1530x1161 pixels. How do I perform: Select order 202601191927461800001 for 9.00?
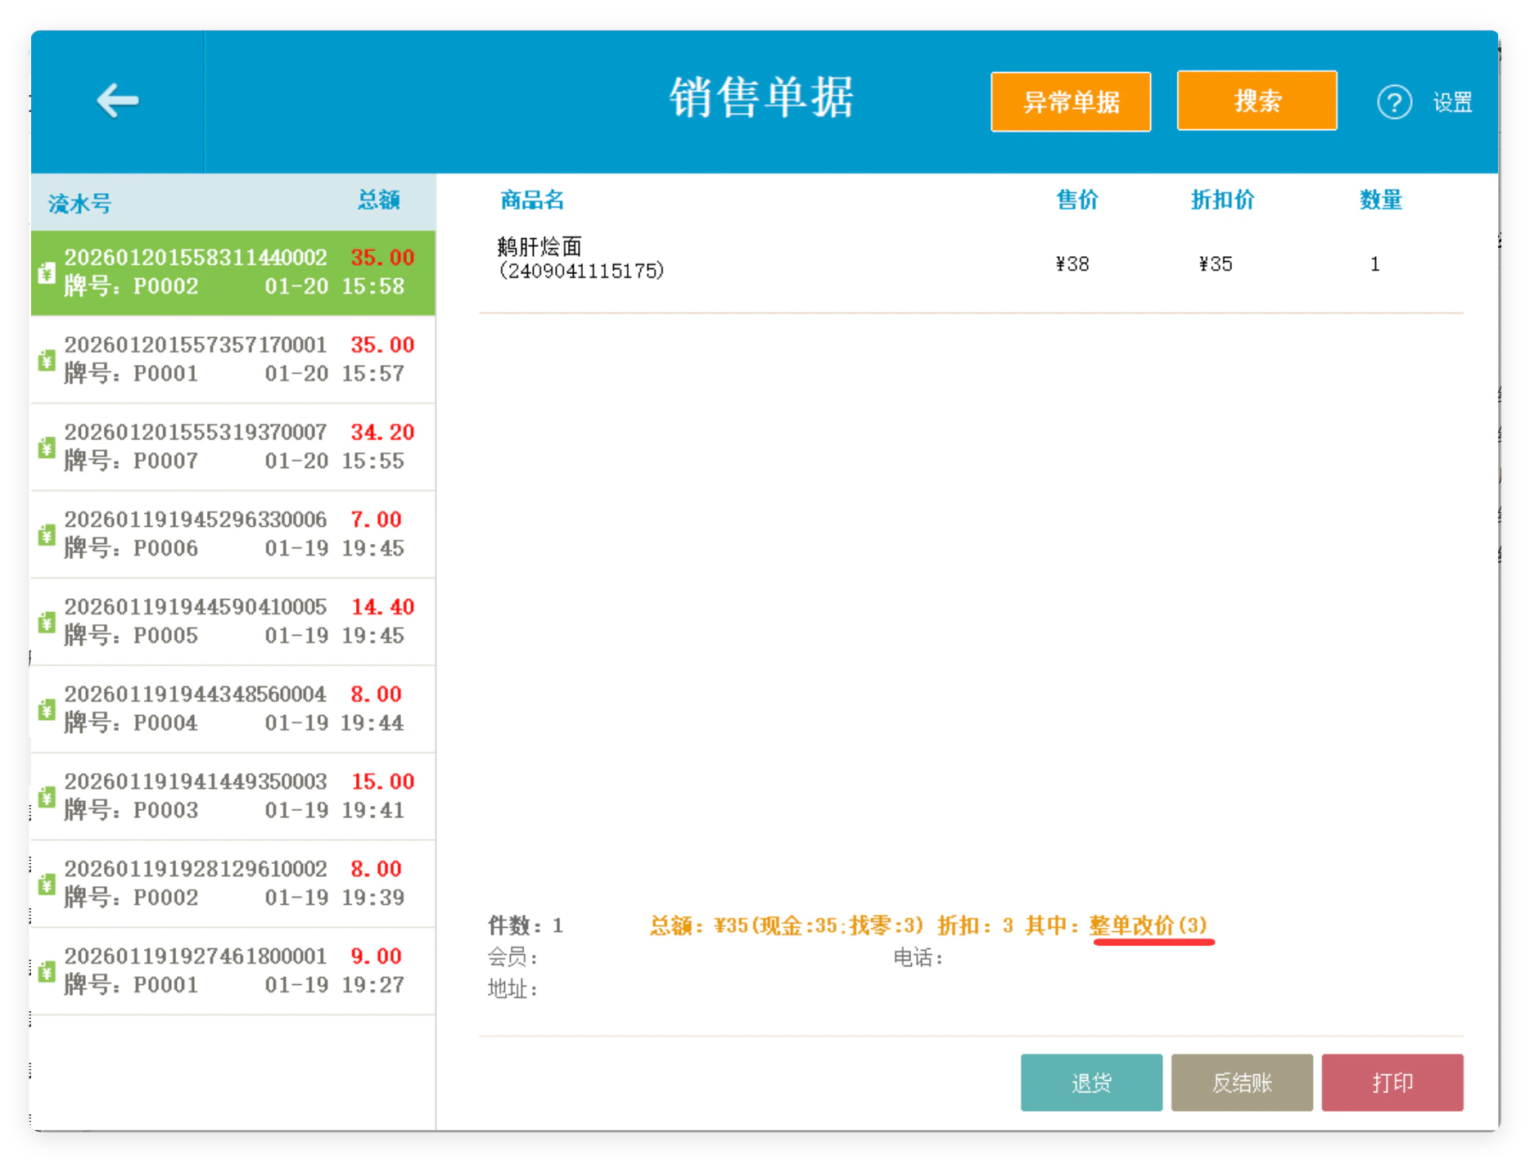[x=233, y=971]
